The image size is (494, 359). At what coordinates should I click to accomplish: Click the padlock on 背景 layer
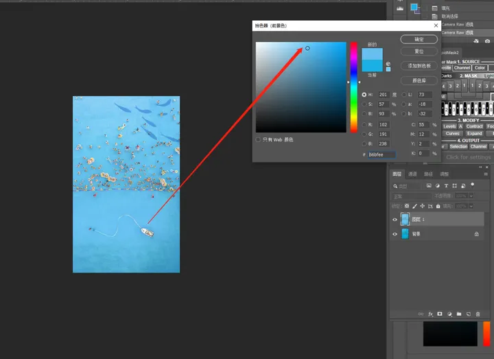[x=477, y=234]
